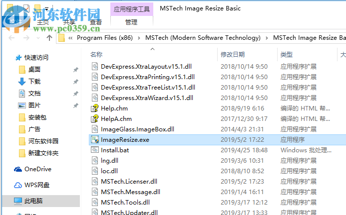Open 图片 in quick access
The image size is (346, 215).
pos(34,106)
